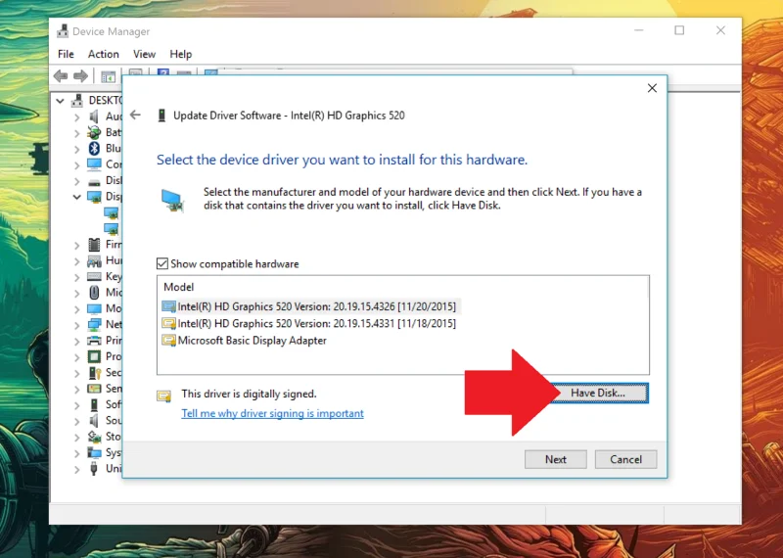Open 'Tell me why driver signing is important' link
The image size is (783, 558).
point(273,413)
